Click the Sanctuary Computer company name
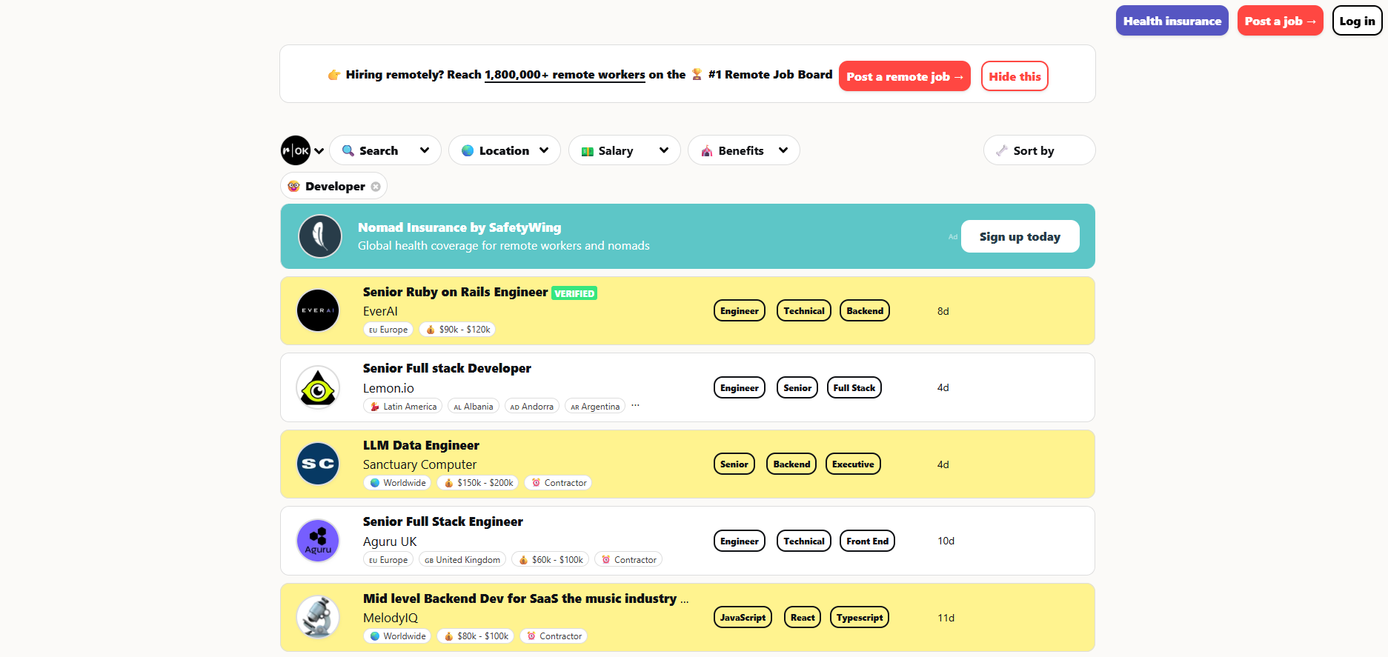The width and height of the screenshot is (1388, 657). pos(419,464)
